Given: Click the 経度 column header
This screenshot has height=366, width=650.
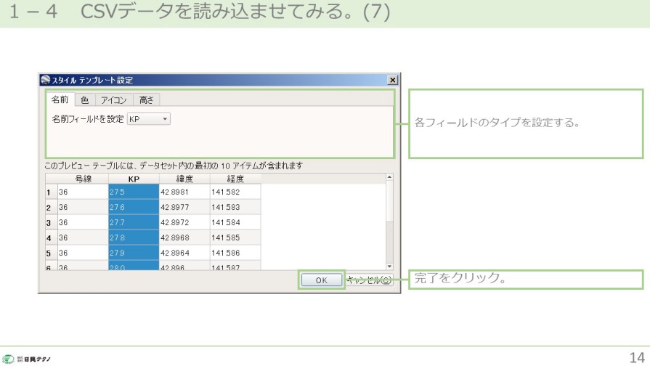Looking at the screenshot, I should click(x=235, y=179).
